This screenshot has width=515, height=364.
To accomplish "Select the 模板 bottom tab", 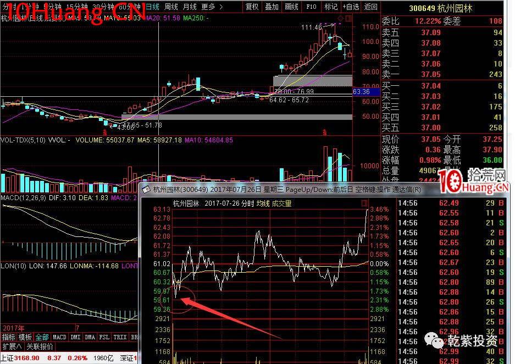I will [25, 337].
